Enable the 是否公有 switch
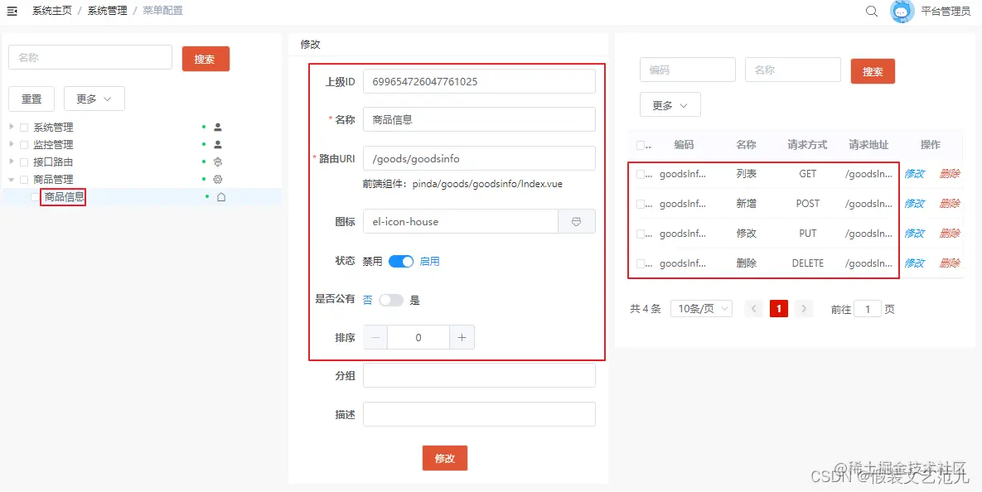Viewport: 982px width, 492px height. (390, 300)
